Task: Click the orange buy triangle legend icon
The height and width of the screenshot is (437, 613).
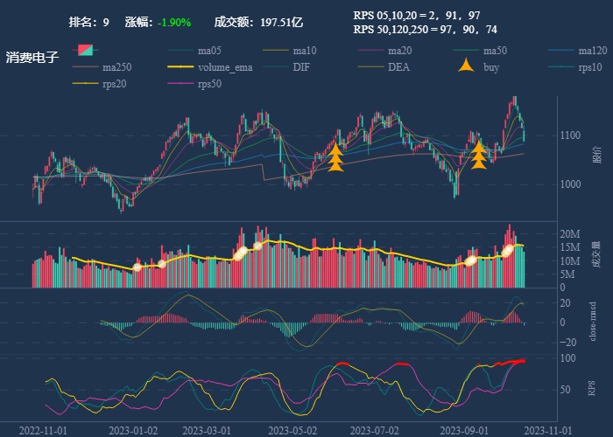Action: [x=466, y=66]
